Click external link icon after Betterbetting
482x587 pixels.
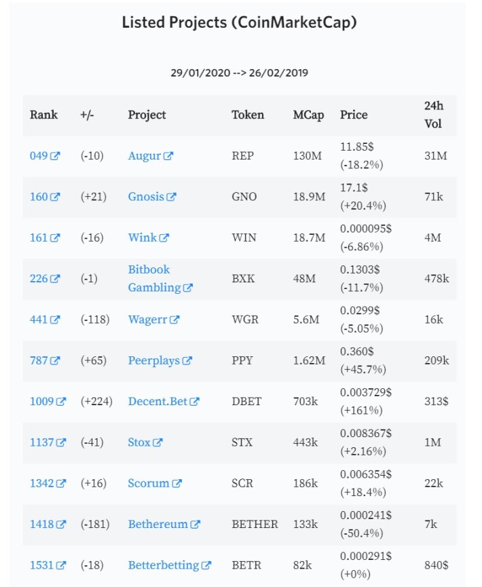tap(206, 565)
